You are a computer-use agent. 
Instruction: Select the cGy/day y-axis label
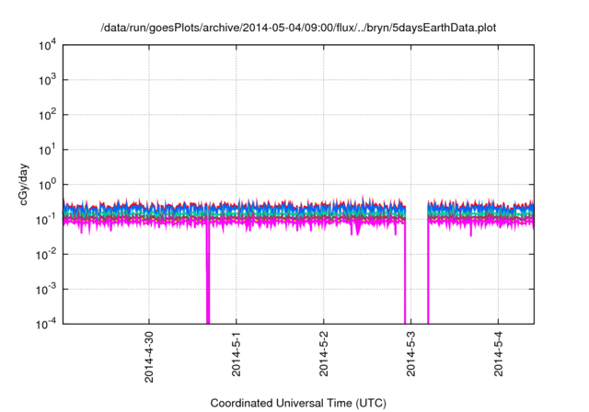pyautogui.click(x=24, y=184)
